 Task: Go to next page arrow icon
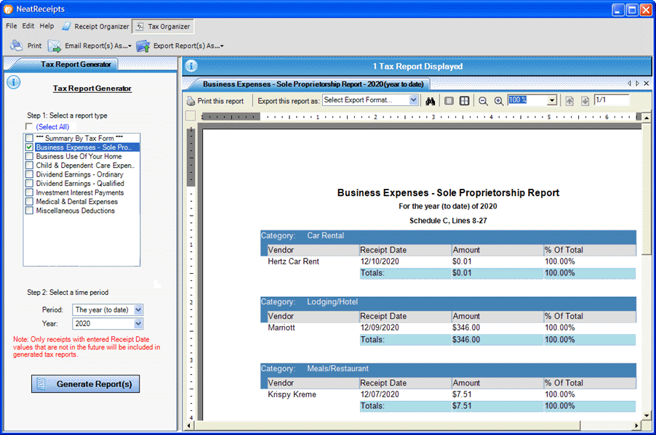585,101
